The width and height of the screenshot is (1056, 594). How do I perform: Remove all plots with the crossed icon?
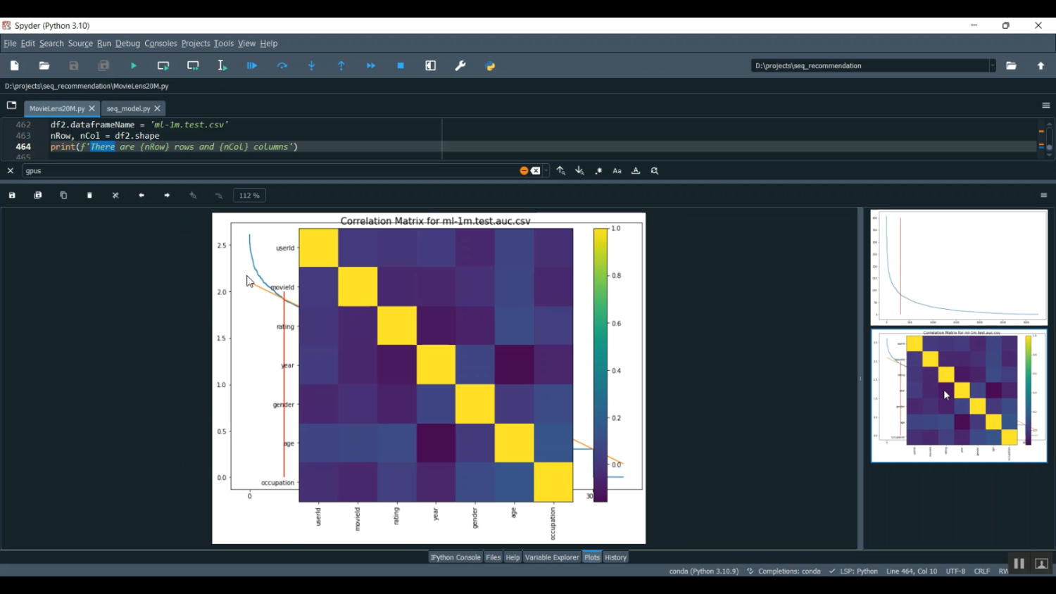tap(115, 196)
